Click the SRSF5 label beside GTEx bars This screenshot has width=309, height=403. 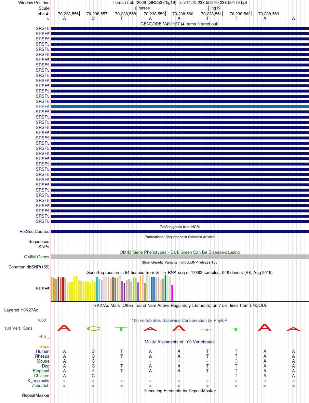tap(43, 289)
